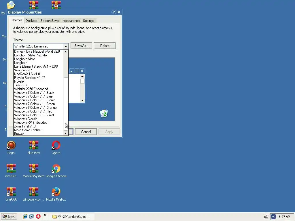Open the Start menu
This screenshot has height=221, width=295.
9,217
